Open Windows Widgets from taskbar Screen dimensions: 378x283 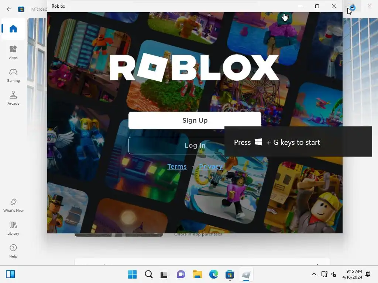(x=10, y=274)
